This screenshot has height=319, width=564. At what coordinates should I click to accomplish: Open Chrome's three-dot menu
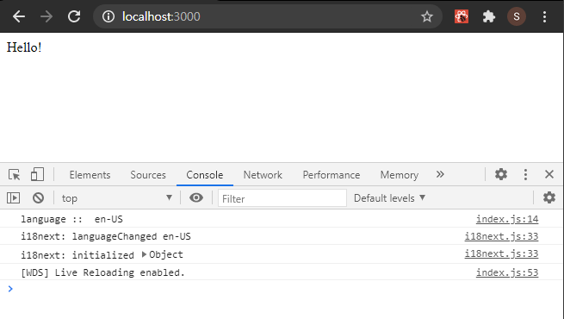[544, 16]
